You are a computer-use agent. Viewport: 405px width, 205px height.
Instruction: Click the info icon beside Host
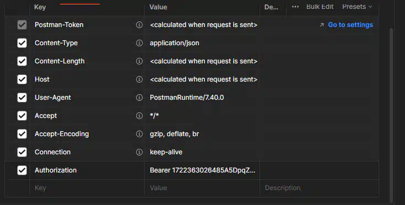pyautogui.click(x=139, y=79)
